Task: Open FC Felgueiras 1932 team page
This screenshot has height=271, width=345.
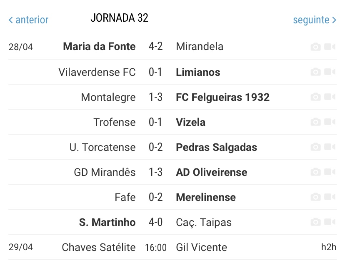Action: click(222, 97)
